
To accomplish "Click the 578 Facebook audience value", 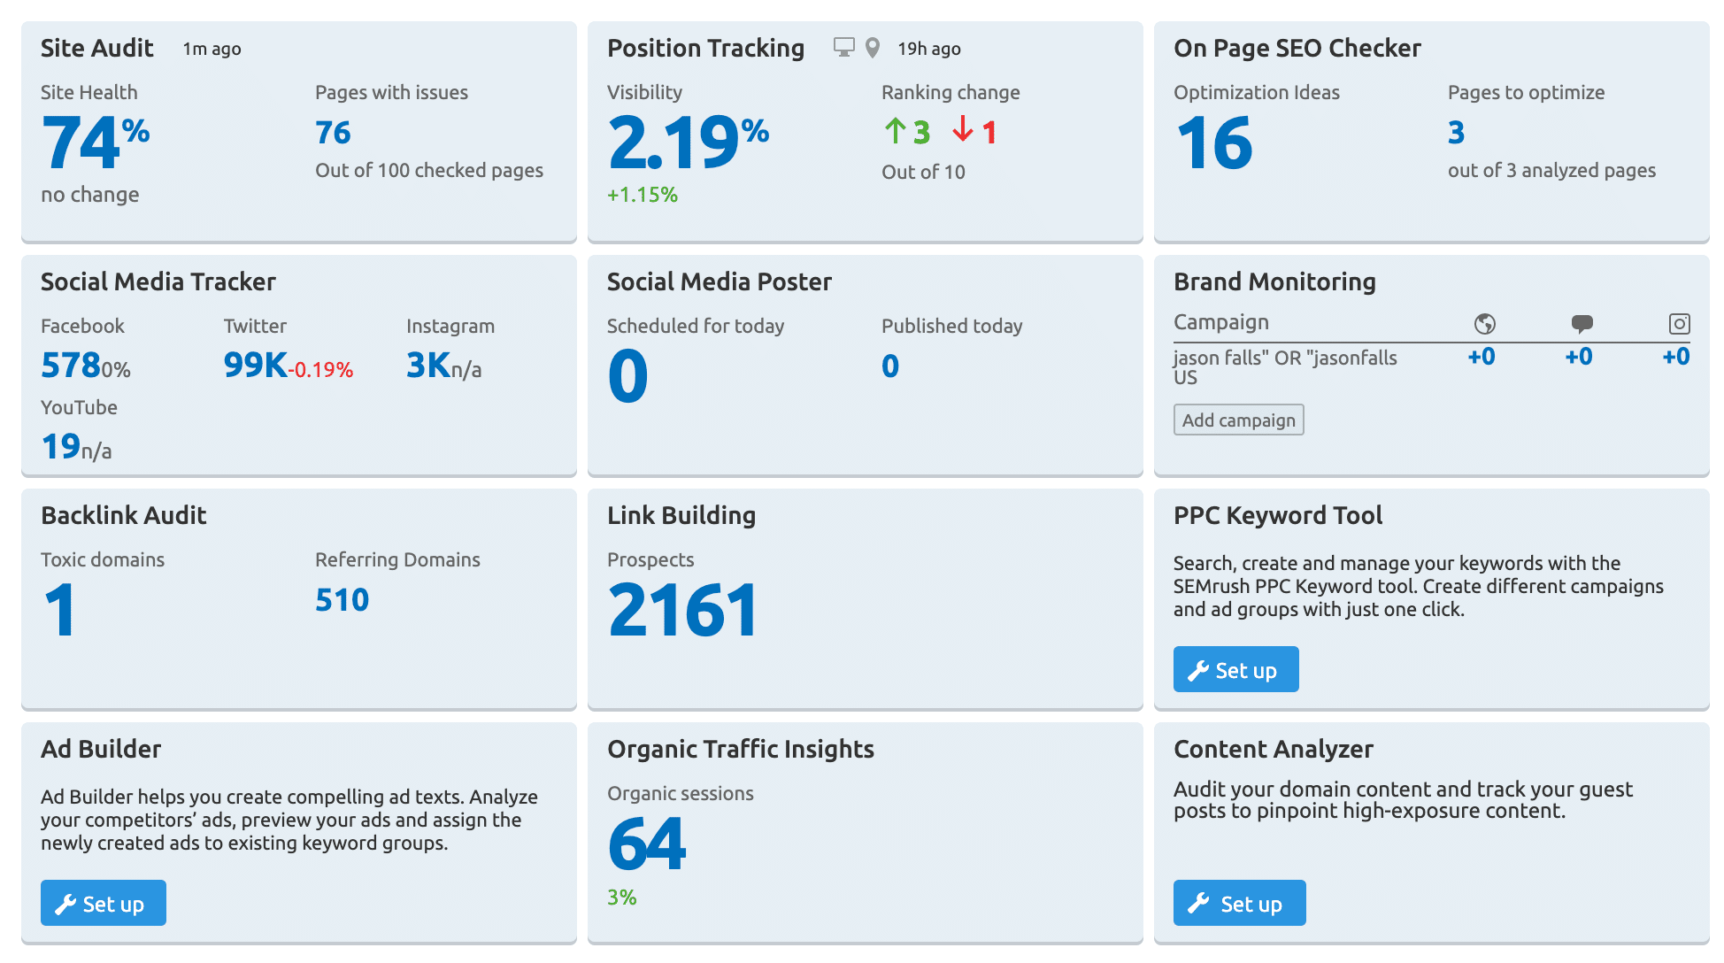I will point(71,366).
